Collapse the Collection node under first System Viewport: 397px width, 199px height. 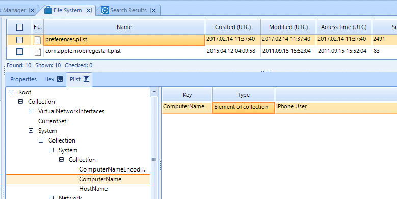coord(41,140)
